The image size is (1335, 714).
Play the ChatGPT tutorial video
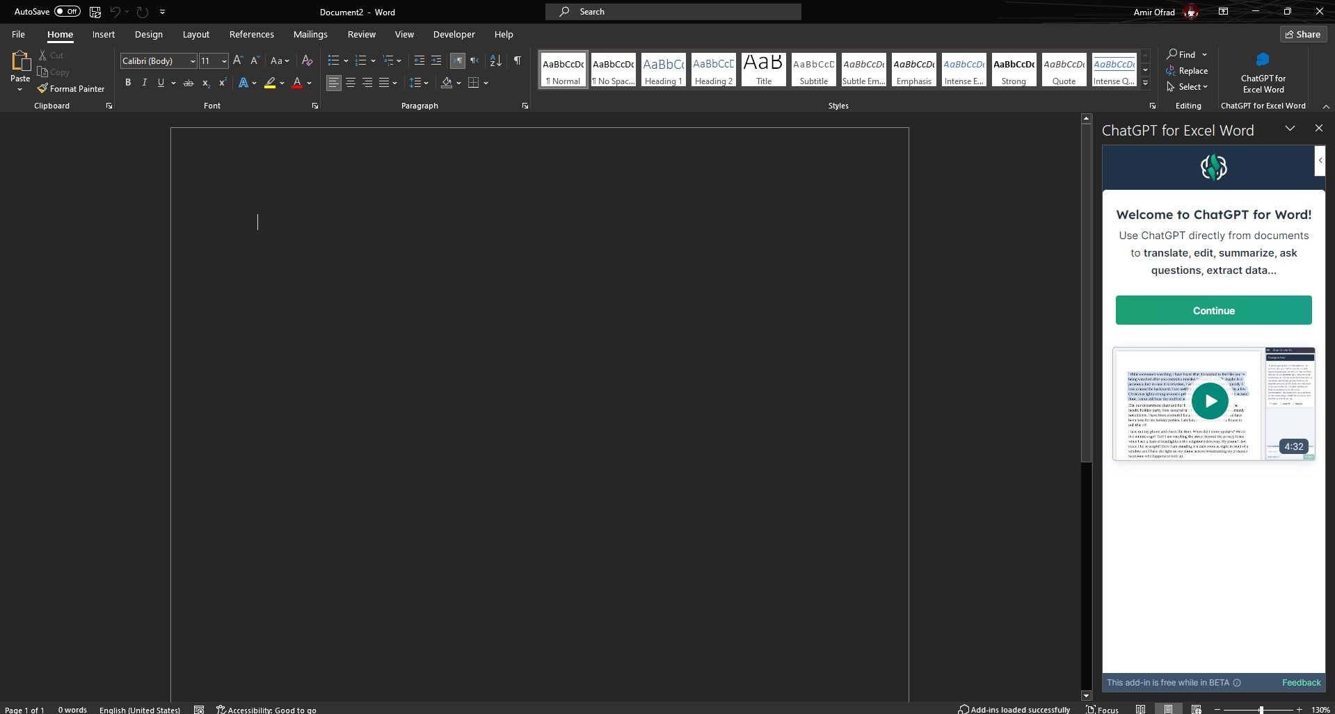(1210, 401)
